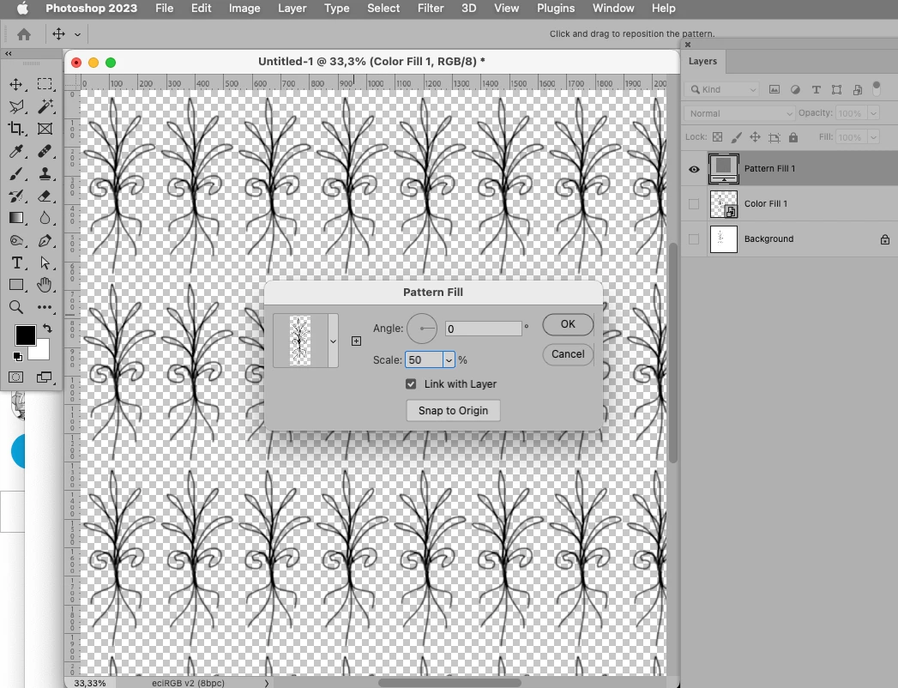
Task: Select the Move tool in toolbox
Action: (x=16, y=84)
